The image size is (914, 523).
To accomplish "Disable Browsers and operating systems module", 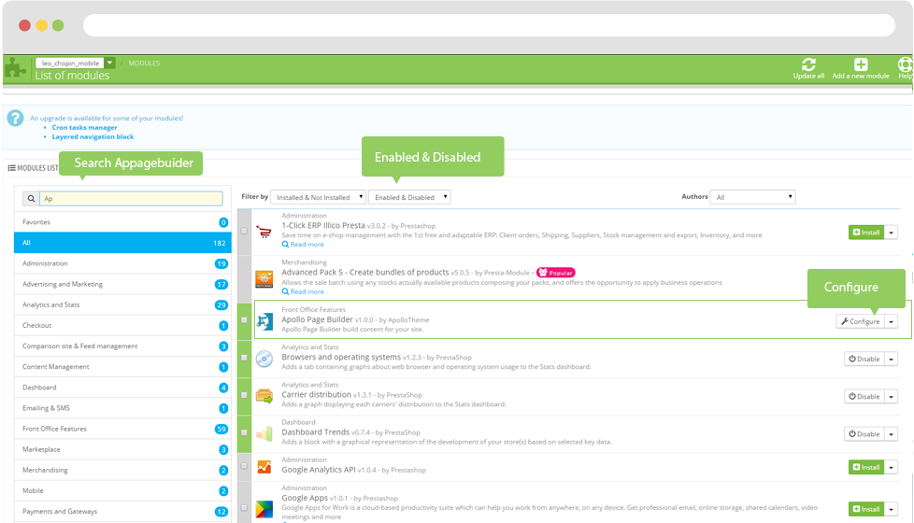I will tap(864, 360).
